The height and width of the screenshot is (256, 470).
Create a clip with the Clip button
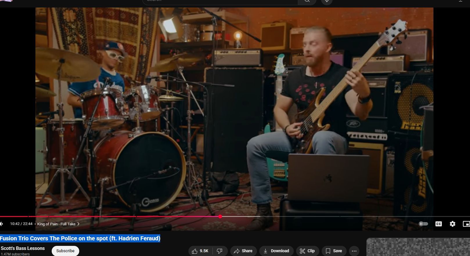click(307, 251)
